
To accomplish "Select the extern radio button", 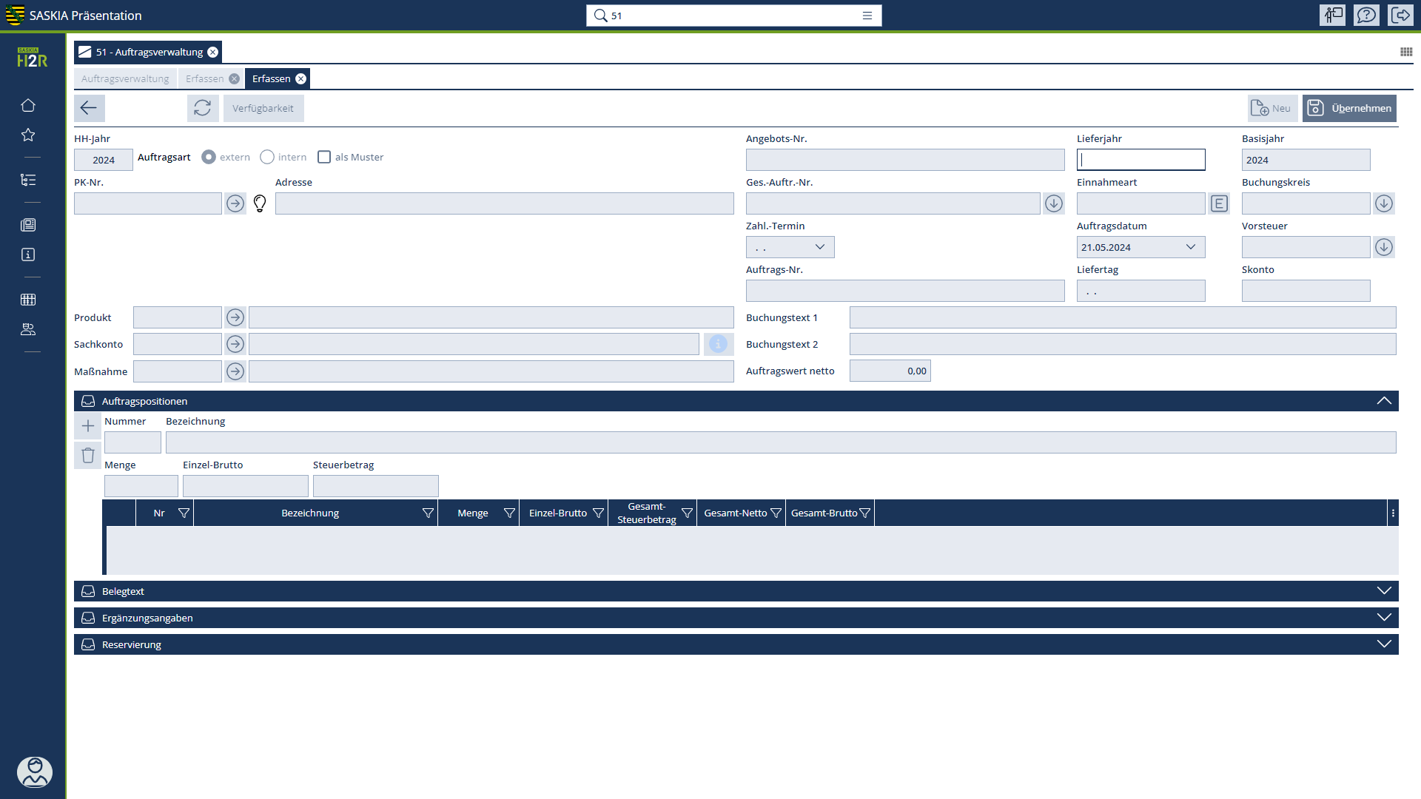I will click(x=209, y=157).
